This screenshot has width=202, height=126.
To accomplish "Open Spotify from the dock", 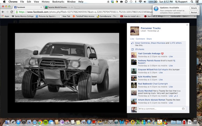I will (46, 122).
